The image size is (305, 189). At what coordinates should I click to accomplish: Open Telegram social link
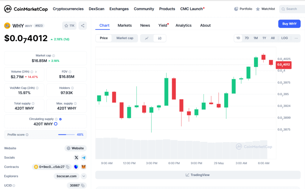coord(84,157)
